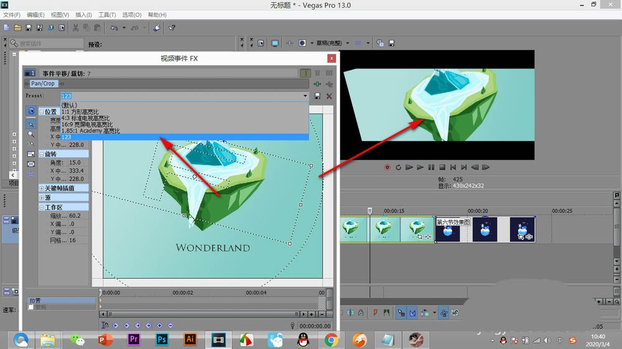
Task: Toggle Show Properties in Pan/Crop sidebar
Action: pos(31,111)
